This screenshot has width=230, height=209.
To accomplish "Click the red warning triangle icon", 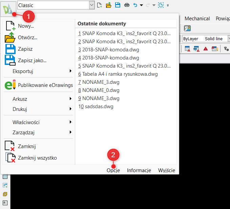I will [206, 49].
